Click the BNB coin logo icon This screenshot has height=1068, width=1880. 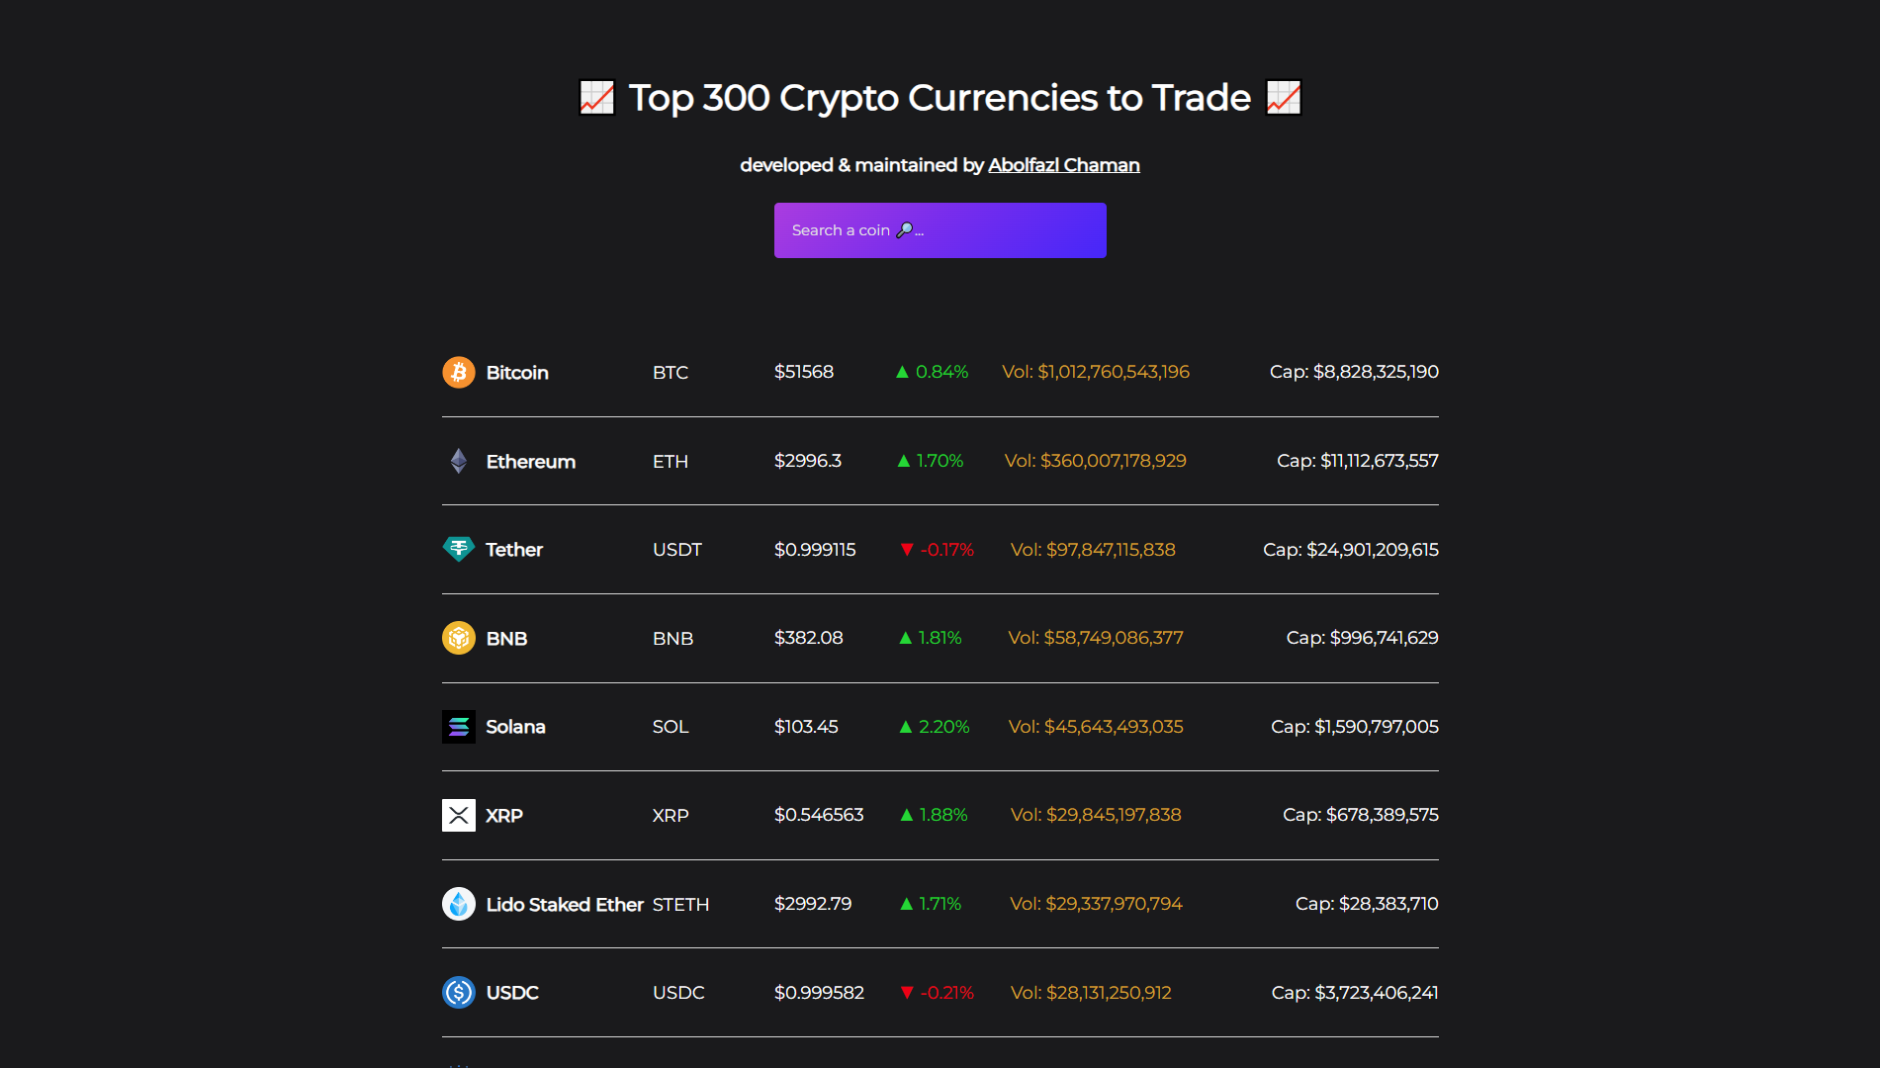(458, 638)
